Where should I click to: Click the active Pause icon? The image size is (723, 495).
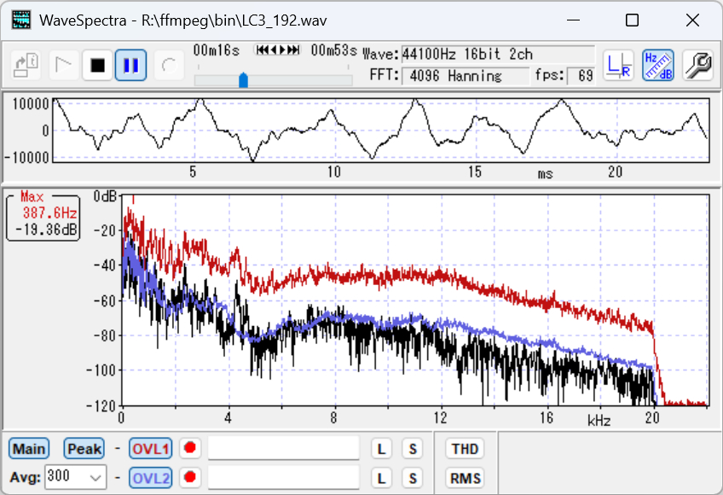coord(130,64)
